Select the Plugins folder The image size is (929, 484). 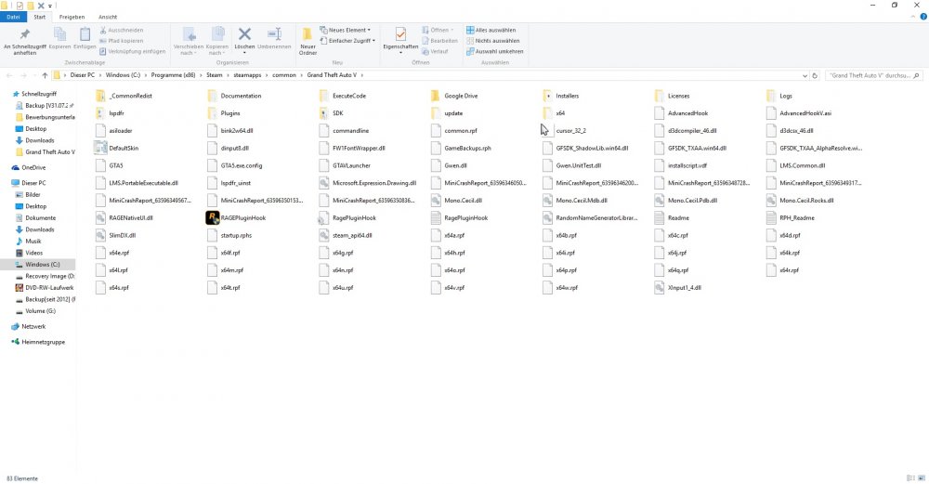(x=223, y=113)
